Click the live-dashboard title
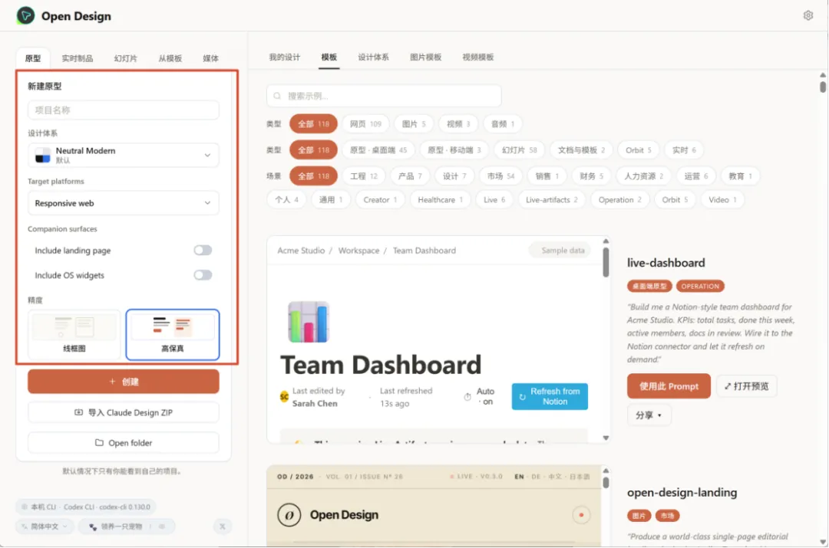 pyautogui.click(x=666, y=263)
